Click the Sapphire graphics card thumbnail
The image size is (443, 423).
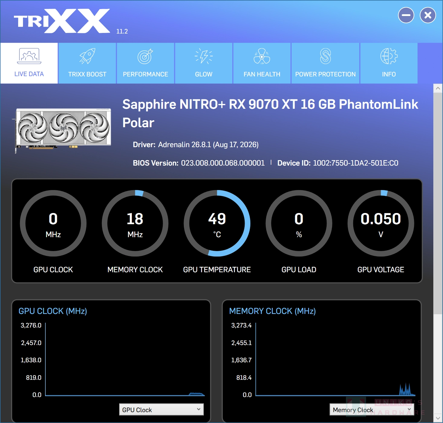[63, 131]
